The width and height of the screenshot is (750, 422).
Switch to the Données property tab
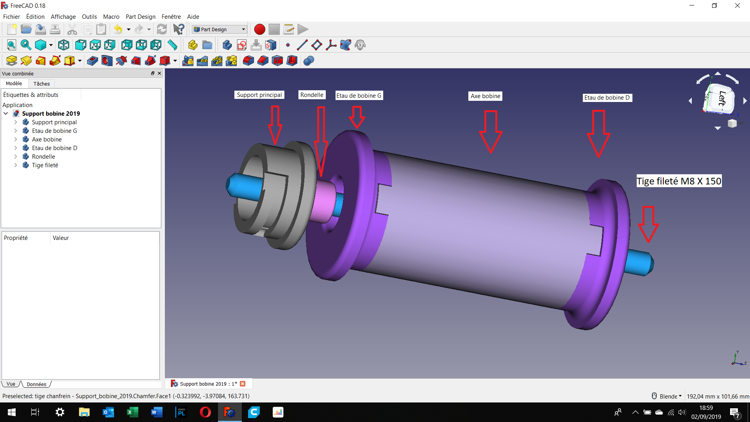point(36,384)
